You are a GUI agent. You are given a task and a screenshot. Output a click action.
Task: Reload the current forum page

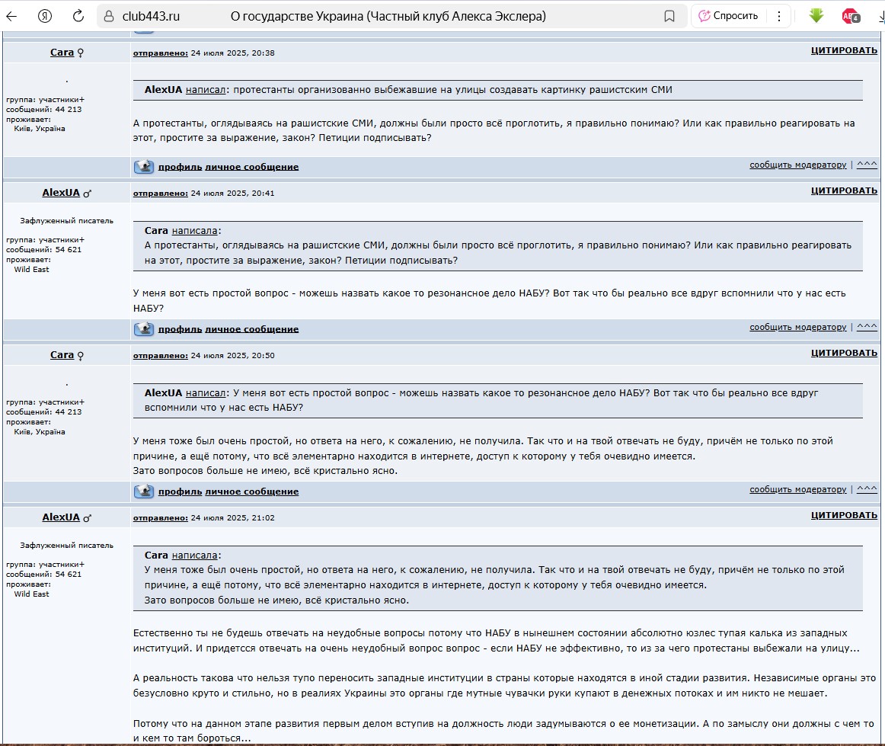tap(78, 16)
